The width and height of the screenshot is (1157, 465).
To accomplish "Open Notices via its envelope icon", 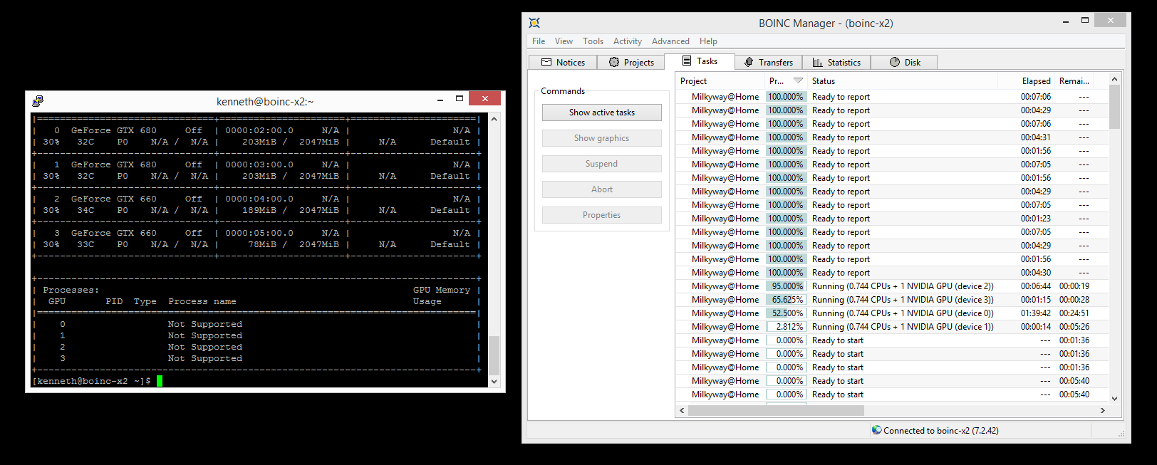I will coord(546,63).
